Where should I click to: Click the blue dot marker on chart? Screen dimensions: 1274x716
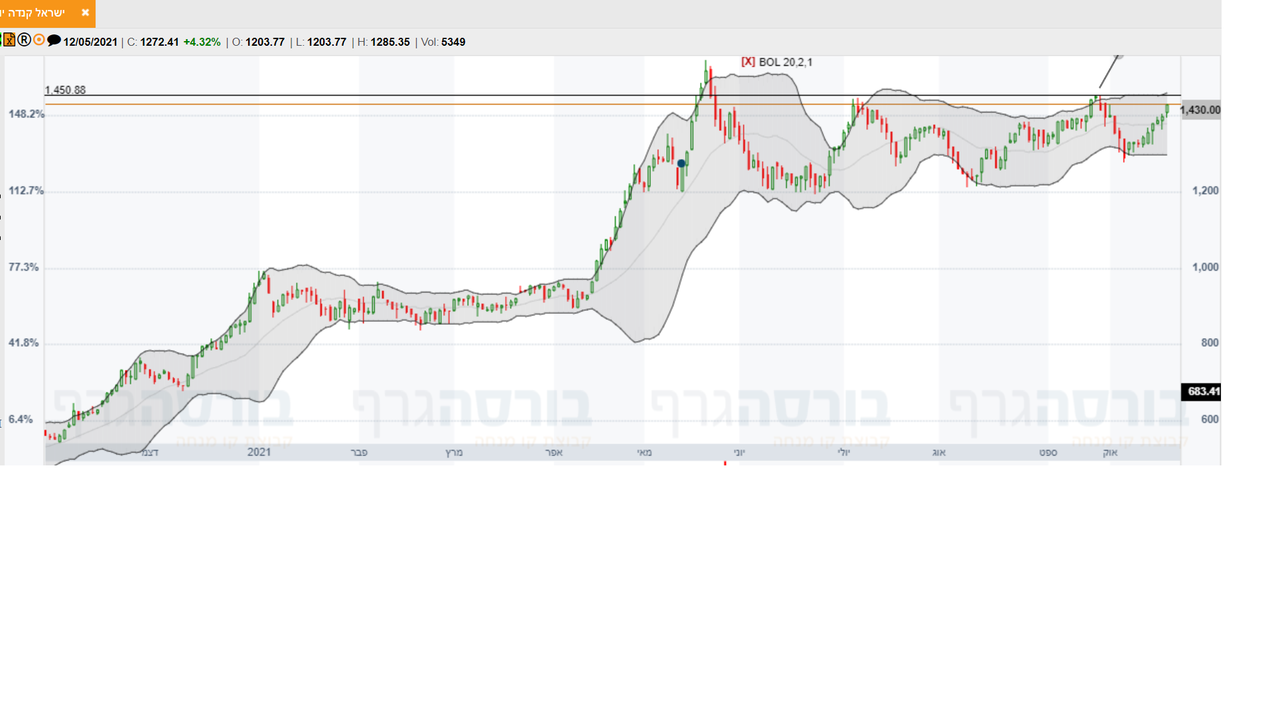[x=681, y=163]
